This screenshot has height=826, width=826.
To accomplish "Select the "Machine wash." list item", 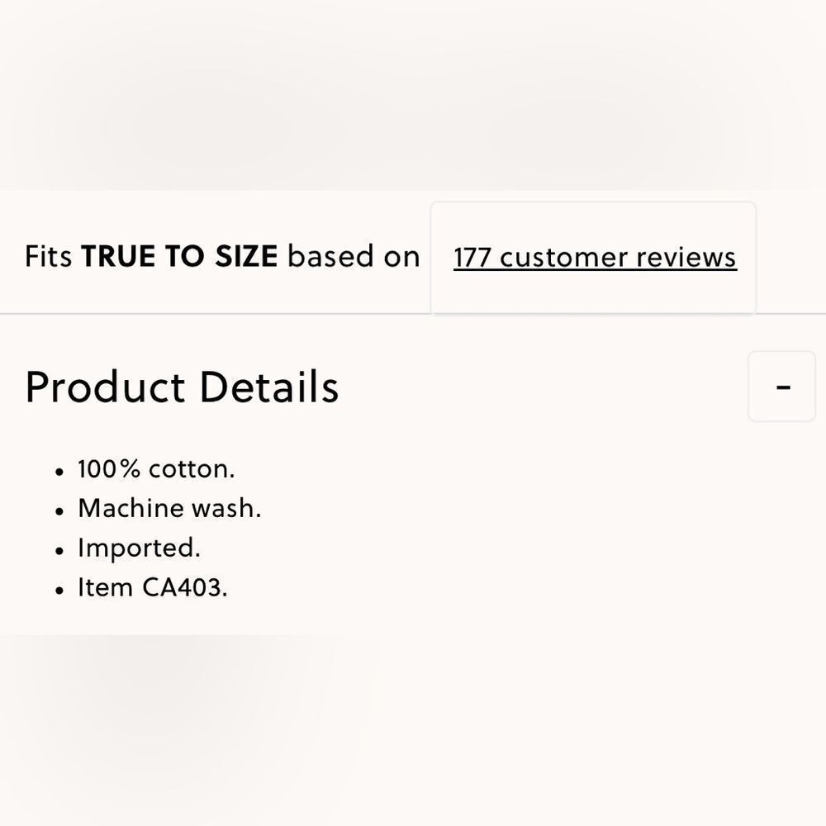I will point(169,508).
